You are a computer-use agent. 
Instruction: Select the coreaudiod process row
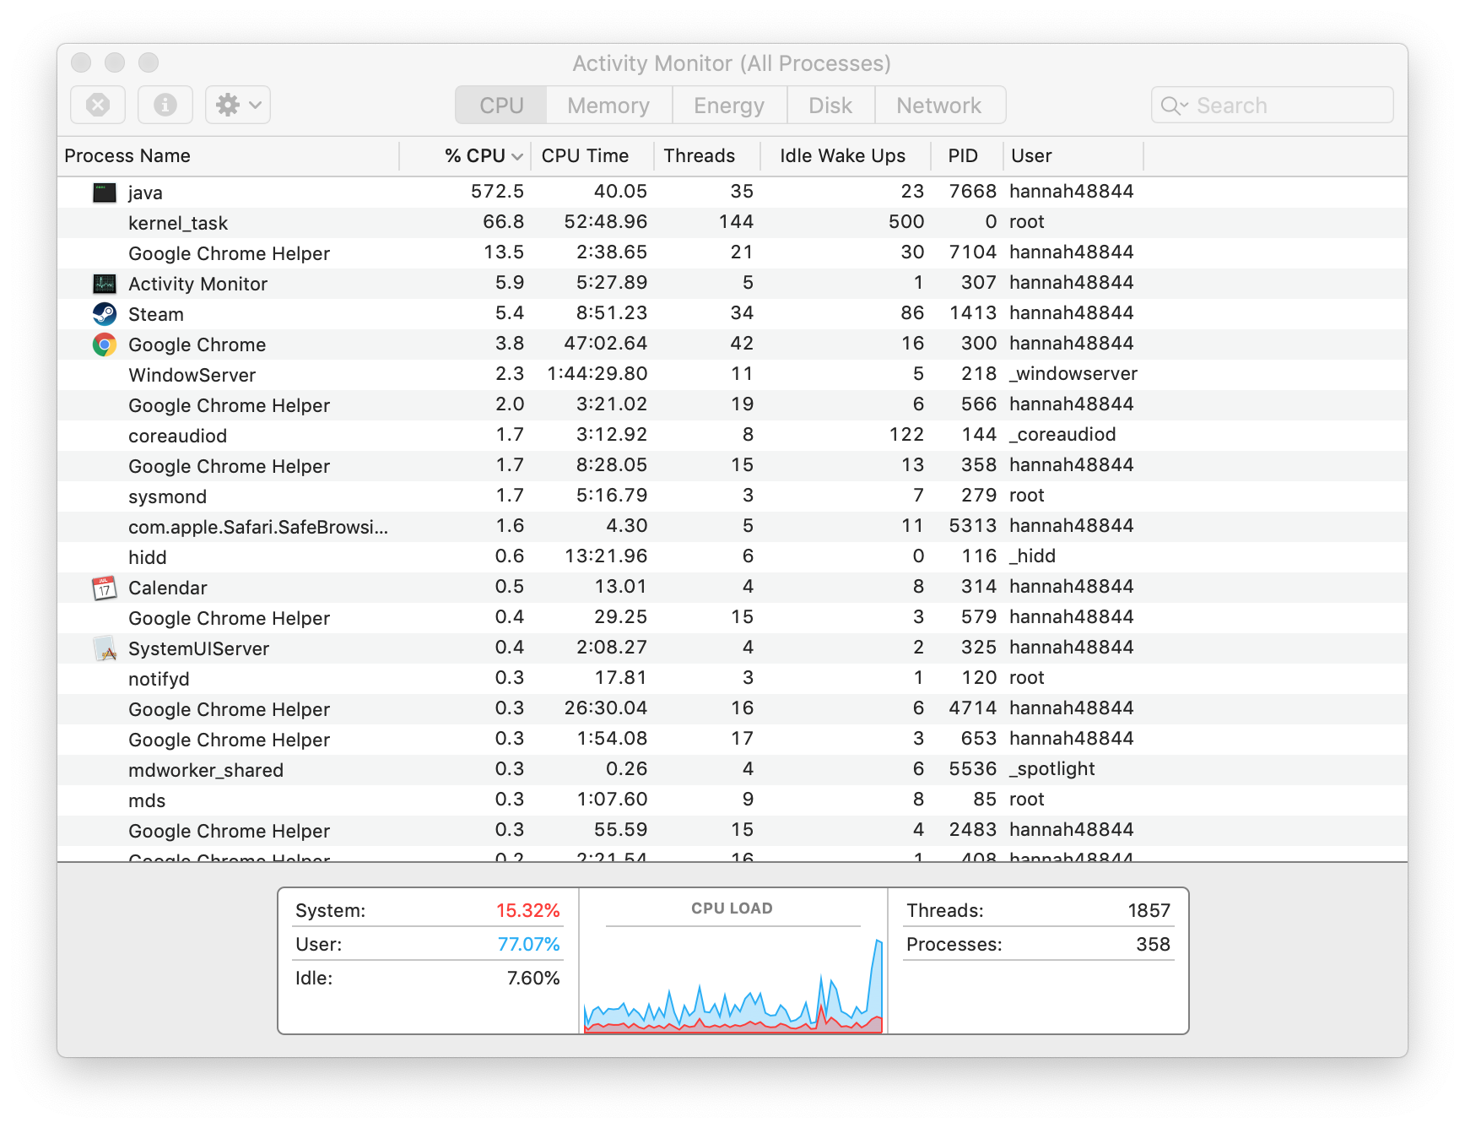click(732, 436)
